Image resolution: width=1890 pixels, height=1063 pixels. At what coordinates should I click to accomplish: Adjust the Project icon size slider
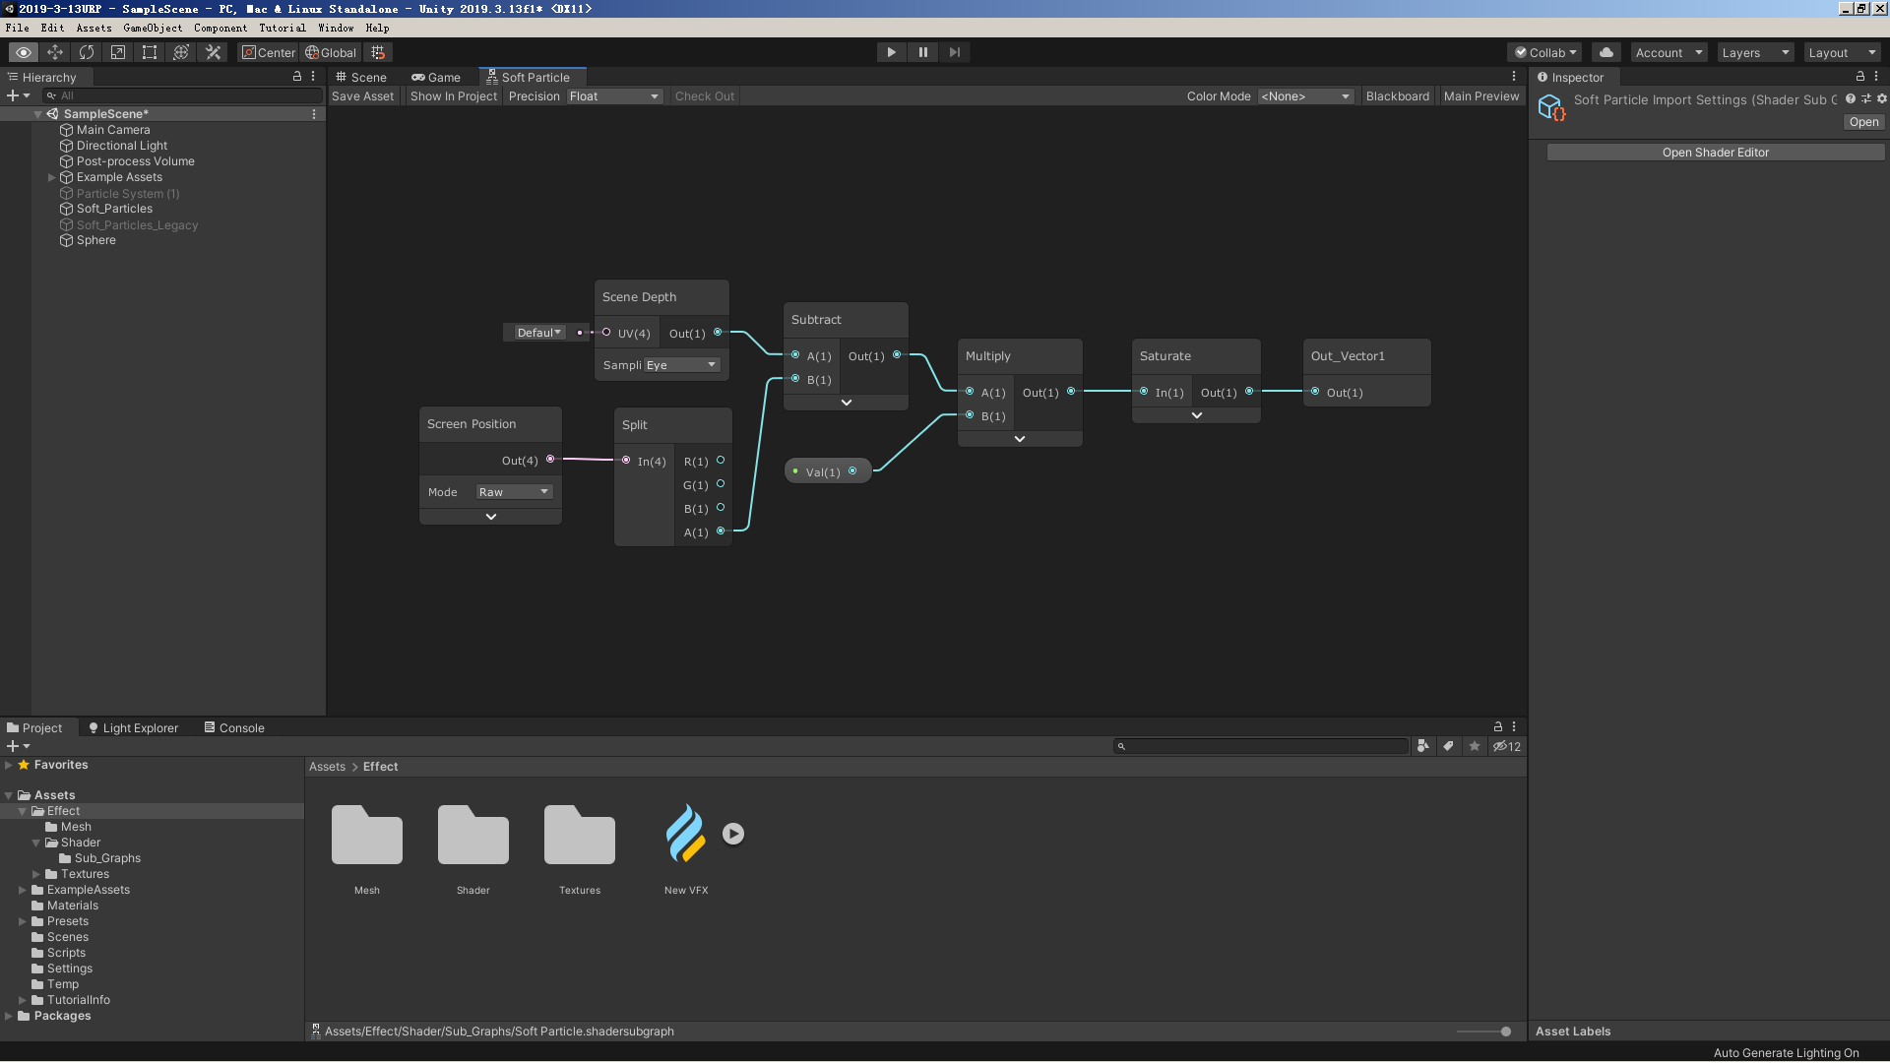click(1484, 1032)
